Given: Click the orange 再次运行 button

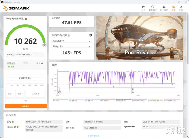Looking at the screenshot, I should pyautogui.click(x=26, y=106).
